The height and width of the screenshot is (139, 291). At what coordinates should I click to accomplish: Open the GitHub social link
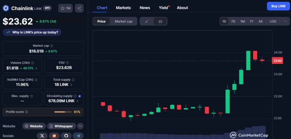pos(66,136)
